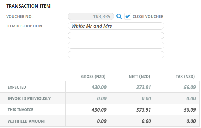Image resolution: width=201 pixels, height=128 pixels.
Task: Click the item description 'White Mr and Mrs' field
Action: pyautogui.click(x=116, y=26)
